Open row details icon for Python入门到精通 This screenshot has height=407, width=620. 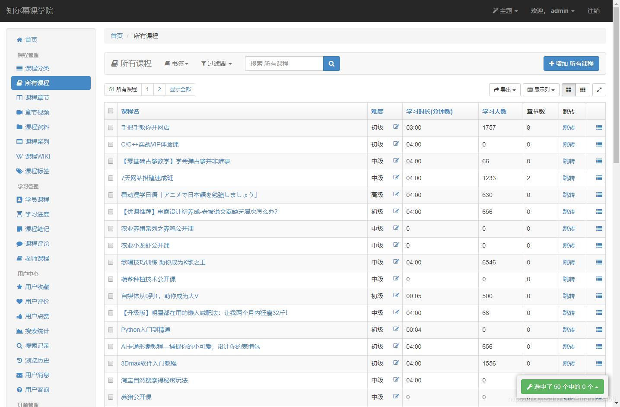click(599, 330)
